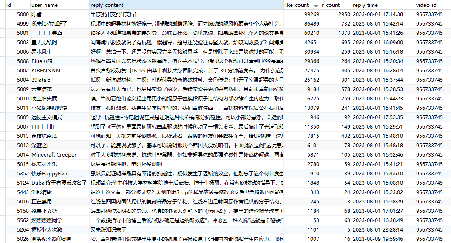This screenshot has width=451, height=243.
Task: Click user_name 殘暴正义號
Action: click(44, 211)
